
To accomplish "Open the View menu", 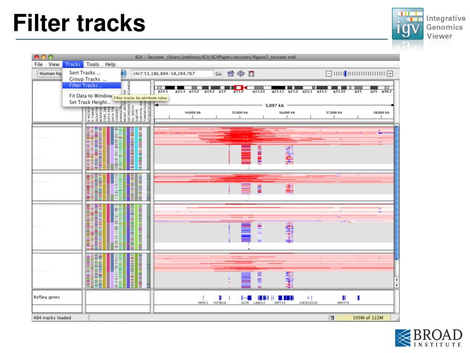I will [x=54, y=64].
